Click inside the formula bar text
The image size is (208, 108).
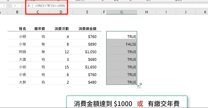[x=50, y=6]
